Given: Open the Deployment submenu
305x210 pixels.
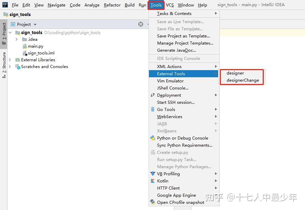Looking at the screenshot, I should (x=184, y=95).
